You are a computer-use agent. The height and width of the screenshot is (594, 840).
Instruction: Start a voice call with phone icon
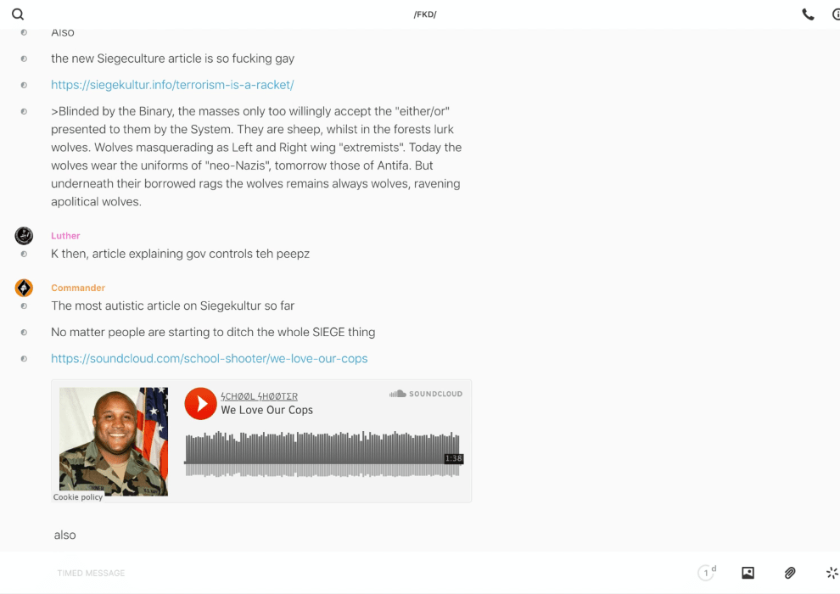808,14
